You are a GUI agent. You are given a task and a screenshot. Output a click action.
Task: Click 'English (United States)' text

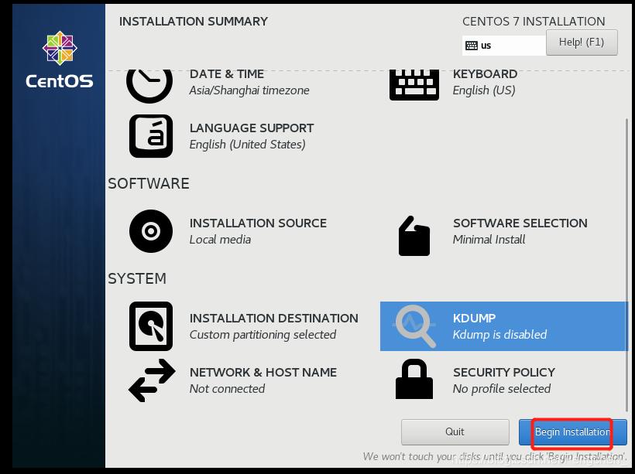(248, 145)
